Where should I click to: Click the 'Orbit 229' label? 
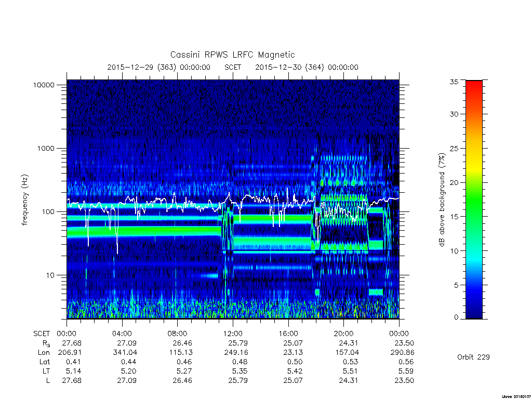coord(473,357)
